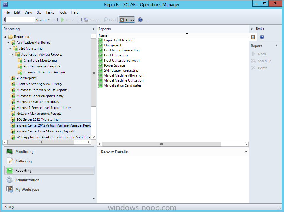Select Resource Utilization Analysis folder icon
Viewport: 284px width, 212px height.
[20, 72]
